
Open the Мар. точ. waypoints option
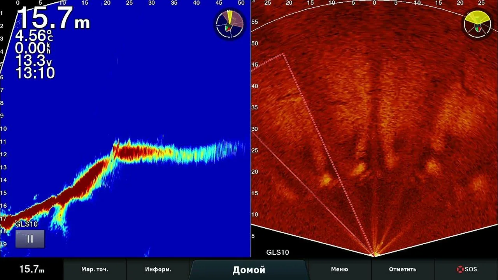(95, 269)
